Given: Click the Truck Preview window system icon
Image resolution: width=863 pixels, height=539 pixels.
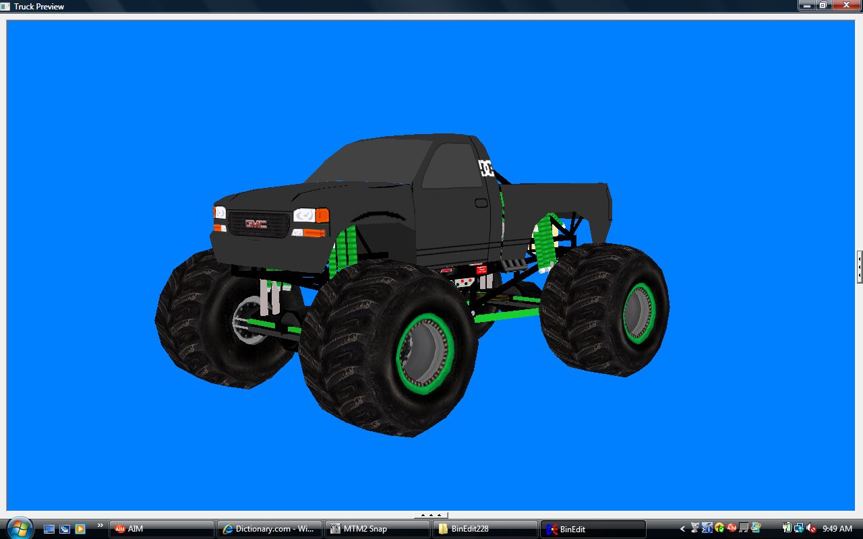Looking at the screenshot, I should click(5, 6).
